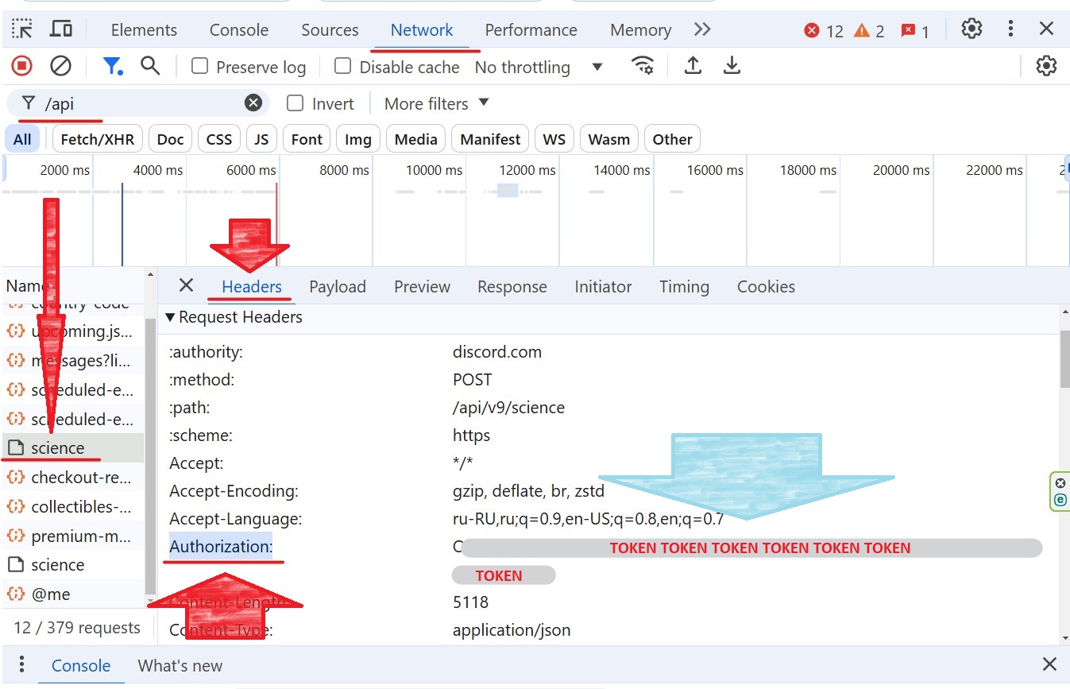
Task: Open the No throttling dropdown
Action: (539, 68)
